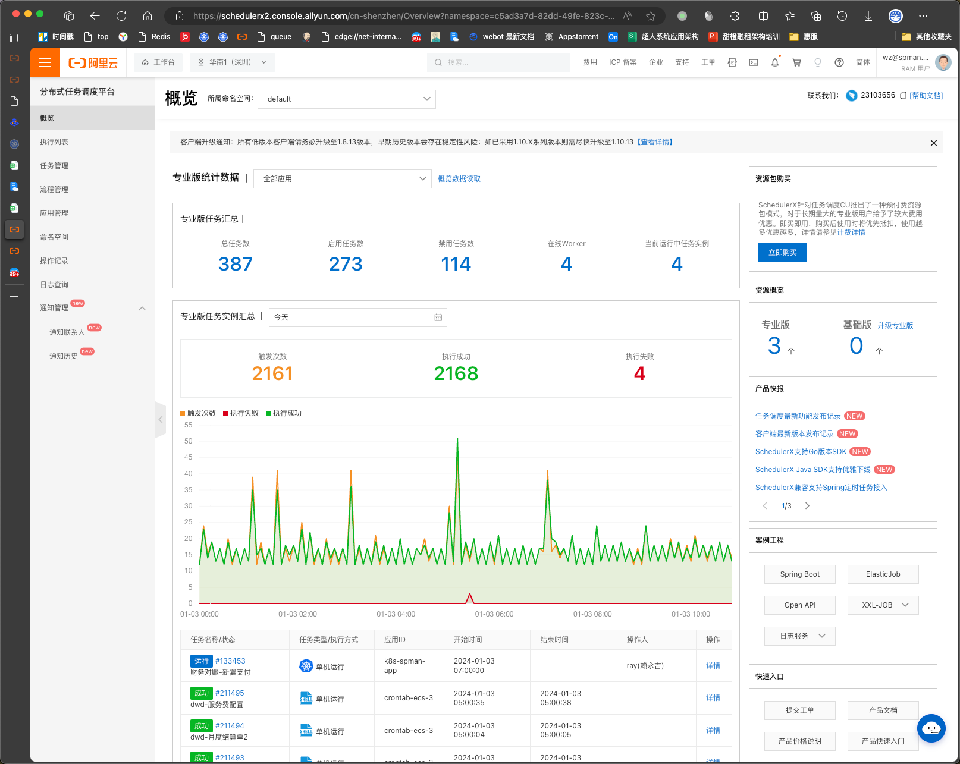The height and width of the screenshot is (764, 960).
Task: Open the help question mark icon
Action: (839, 62)
